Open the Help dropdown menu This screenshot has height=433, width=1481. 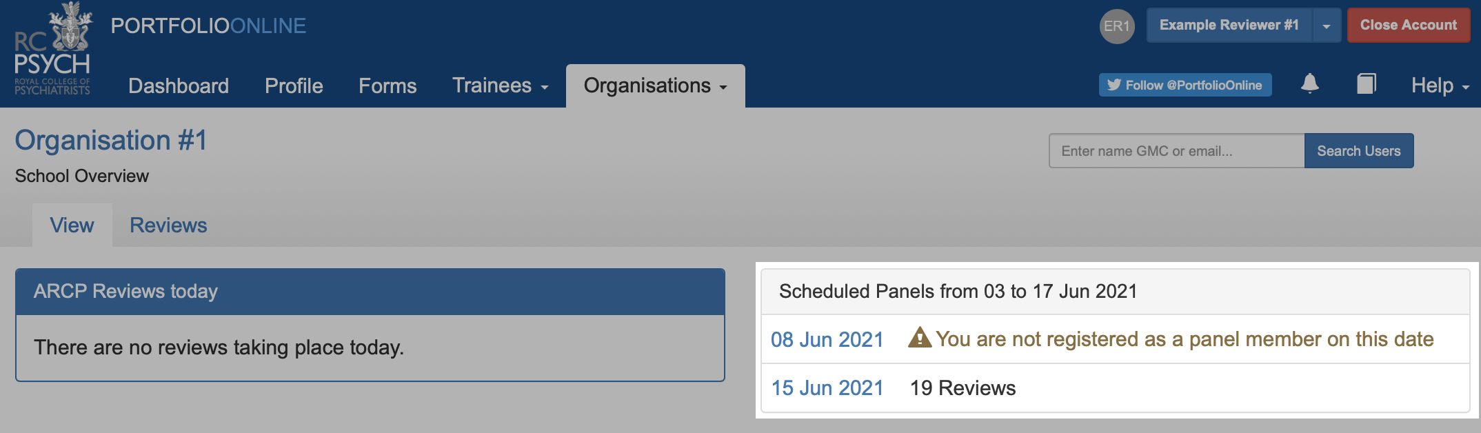pyautogui.click(x=1440, y=85)
